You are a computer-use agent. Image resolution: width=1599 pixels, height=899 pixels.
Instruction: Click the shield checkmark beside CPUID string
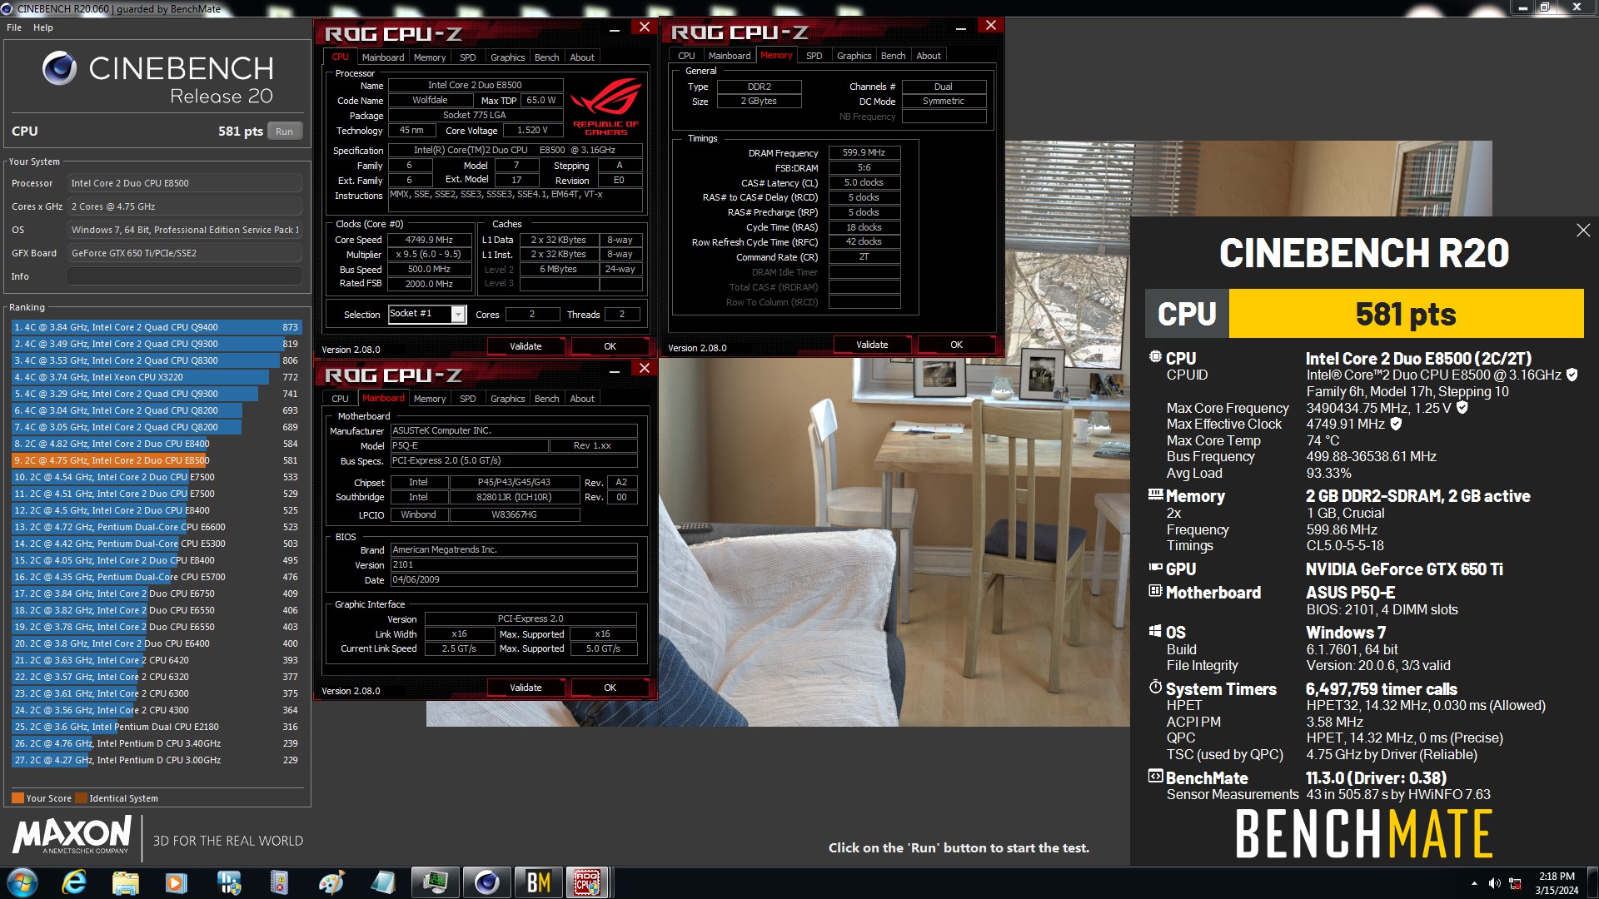1572,375
